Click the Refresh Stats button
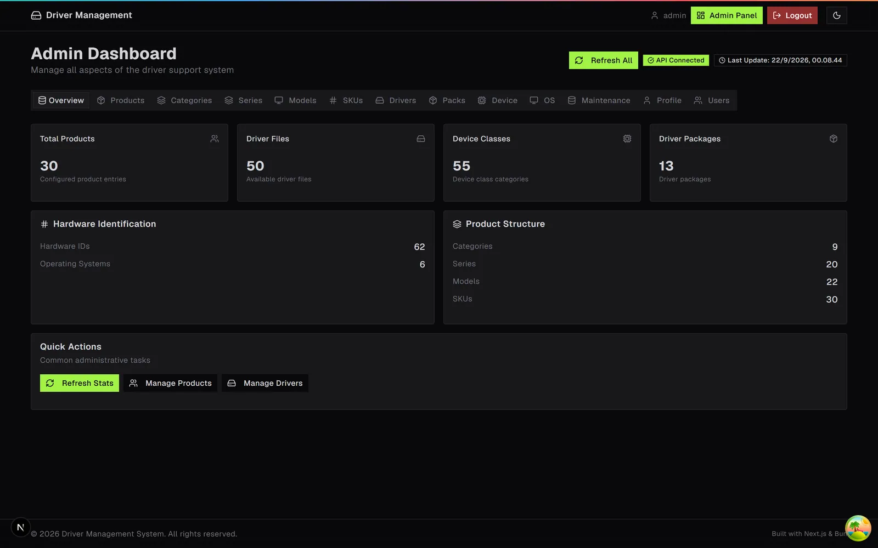 [x=80, y=383]
